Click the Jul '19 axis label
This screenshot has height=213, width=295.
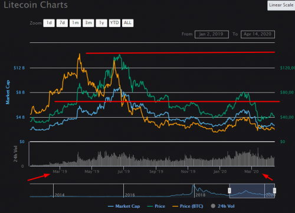coord(123,172)
